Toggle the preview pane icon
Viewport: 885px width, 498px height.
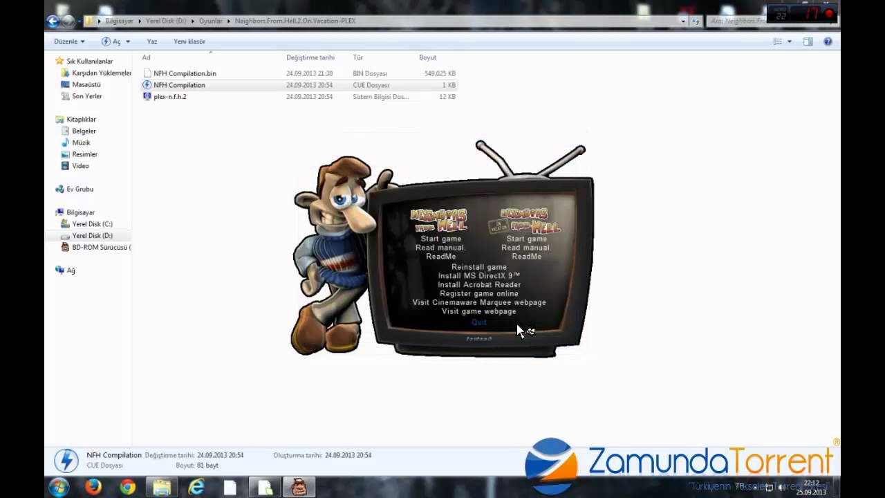pos(808,41)
